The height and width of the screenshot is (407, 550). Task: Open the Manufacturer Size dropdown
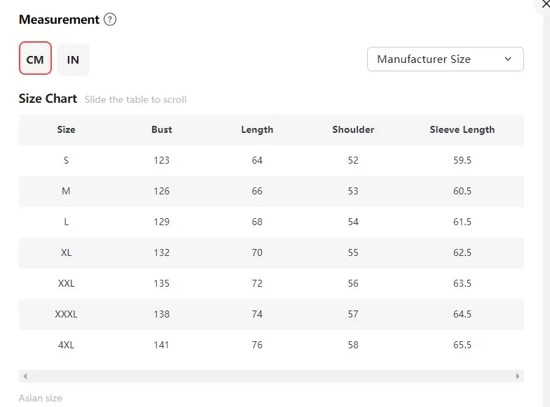(446, 59)
